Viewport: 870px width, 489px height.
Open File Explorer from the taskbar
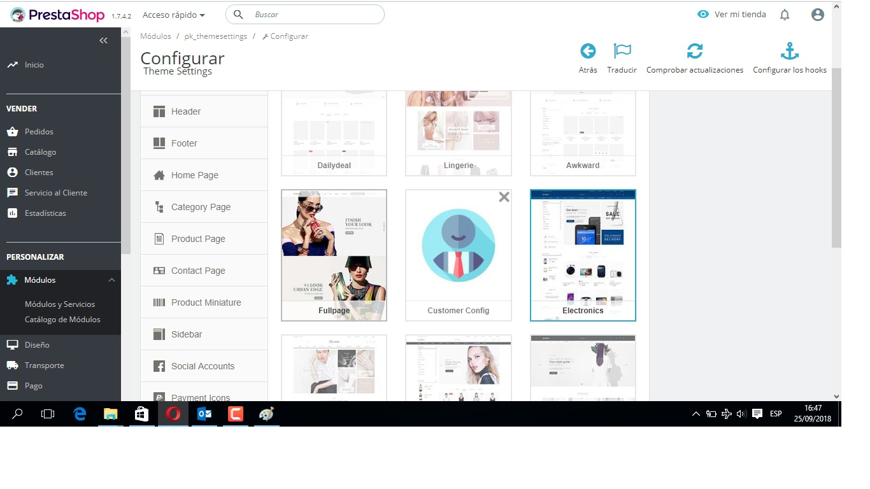click(111, 414)
